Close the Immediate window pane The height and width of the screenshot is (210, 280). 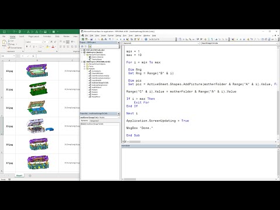(x=278, y=146)
